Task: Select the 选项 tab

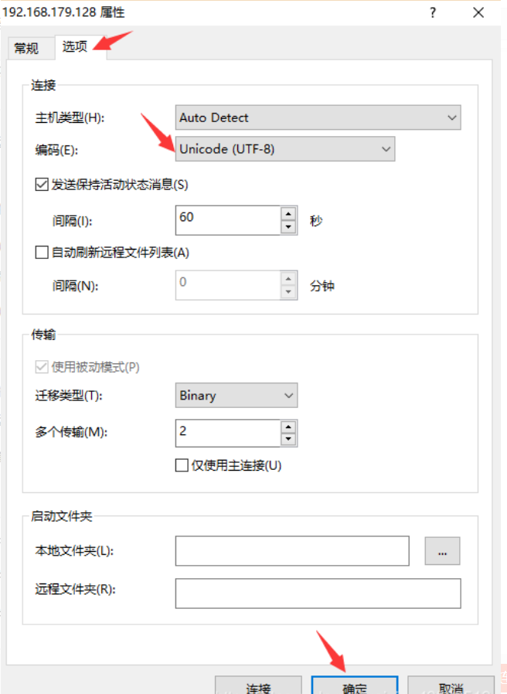Action: coord(75,46)
